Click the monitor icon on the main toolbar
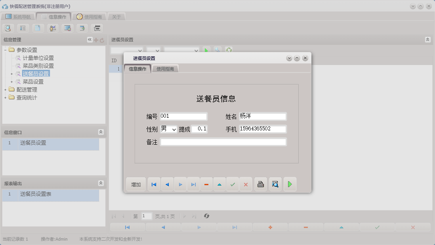The width and height of the screenshot is (435, 245). [67, 28]
